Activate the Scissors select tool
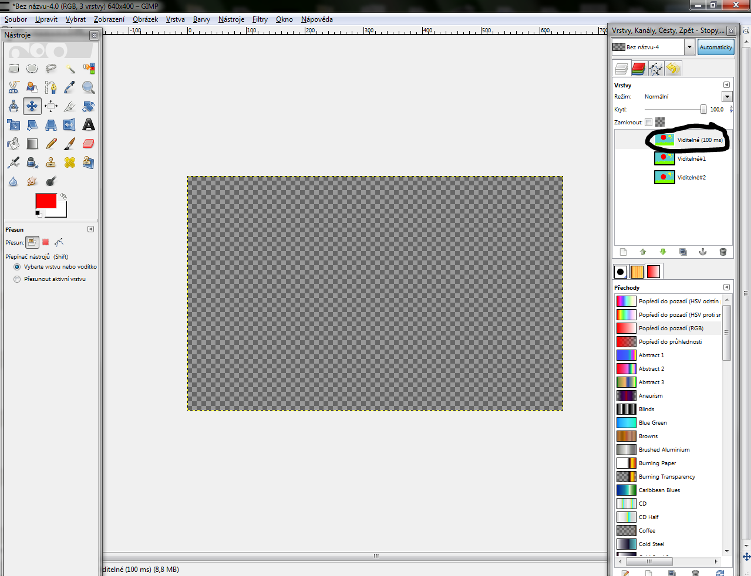 point(14,87)
